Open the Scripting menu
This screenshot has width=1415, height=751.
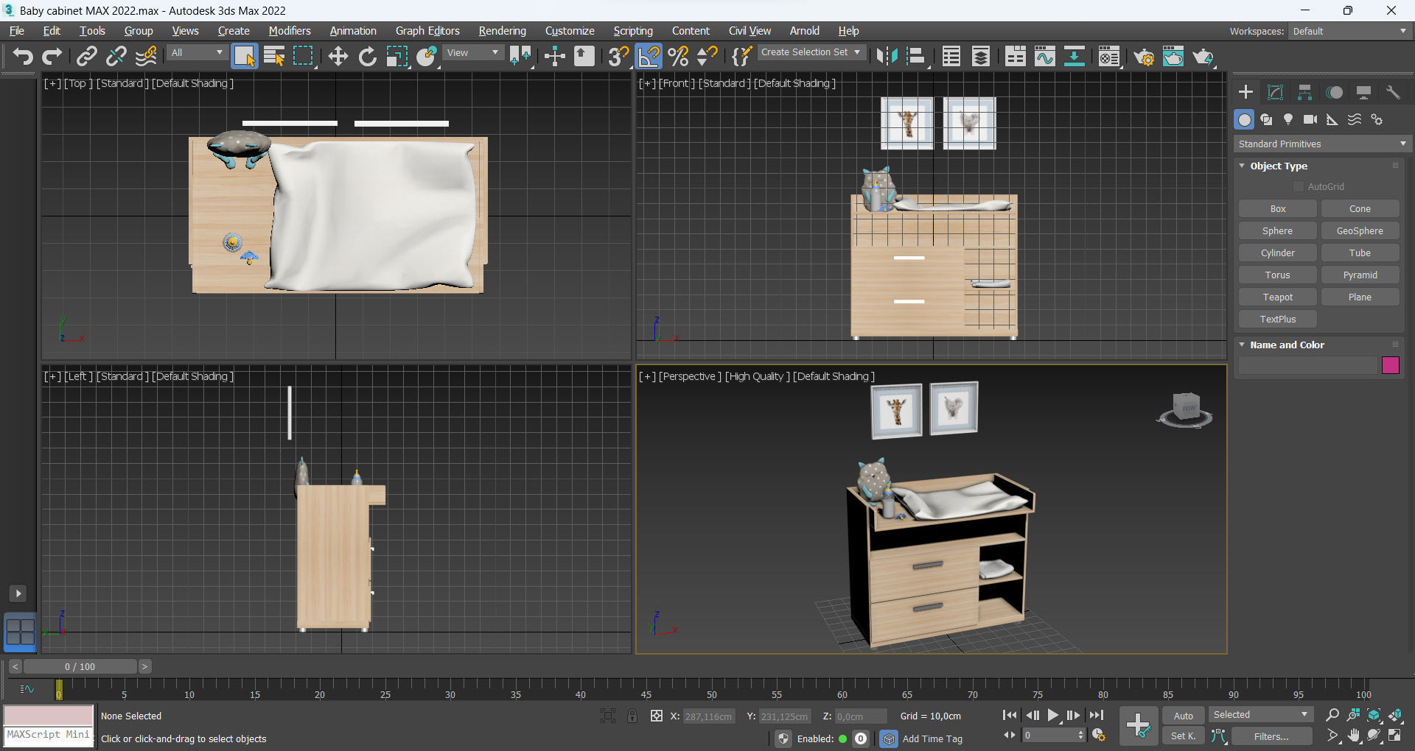click(633, 31)
